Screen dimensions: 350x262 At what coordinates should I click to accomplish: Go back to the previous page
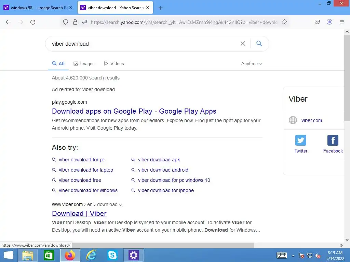8,22
